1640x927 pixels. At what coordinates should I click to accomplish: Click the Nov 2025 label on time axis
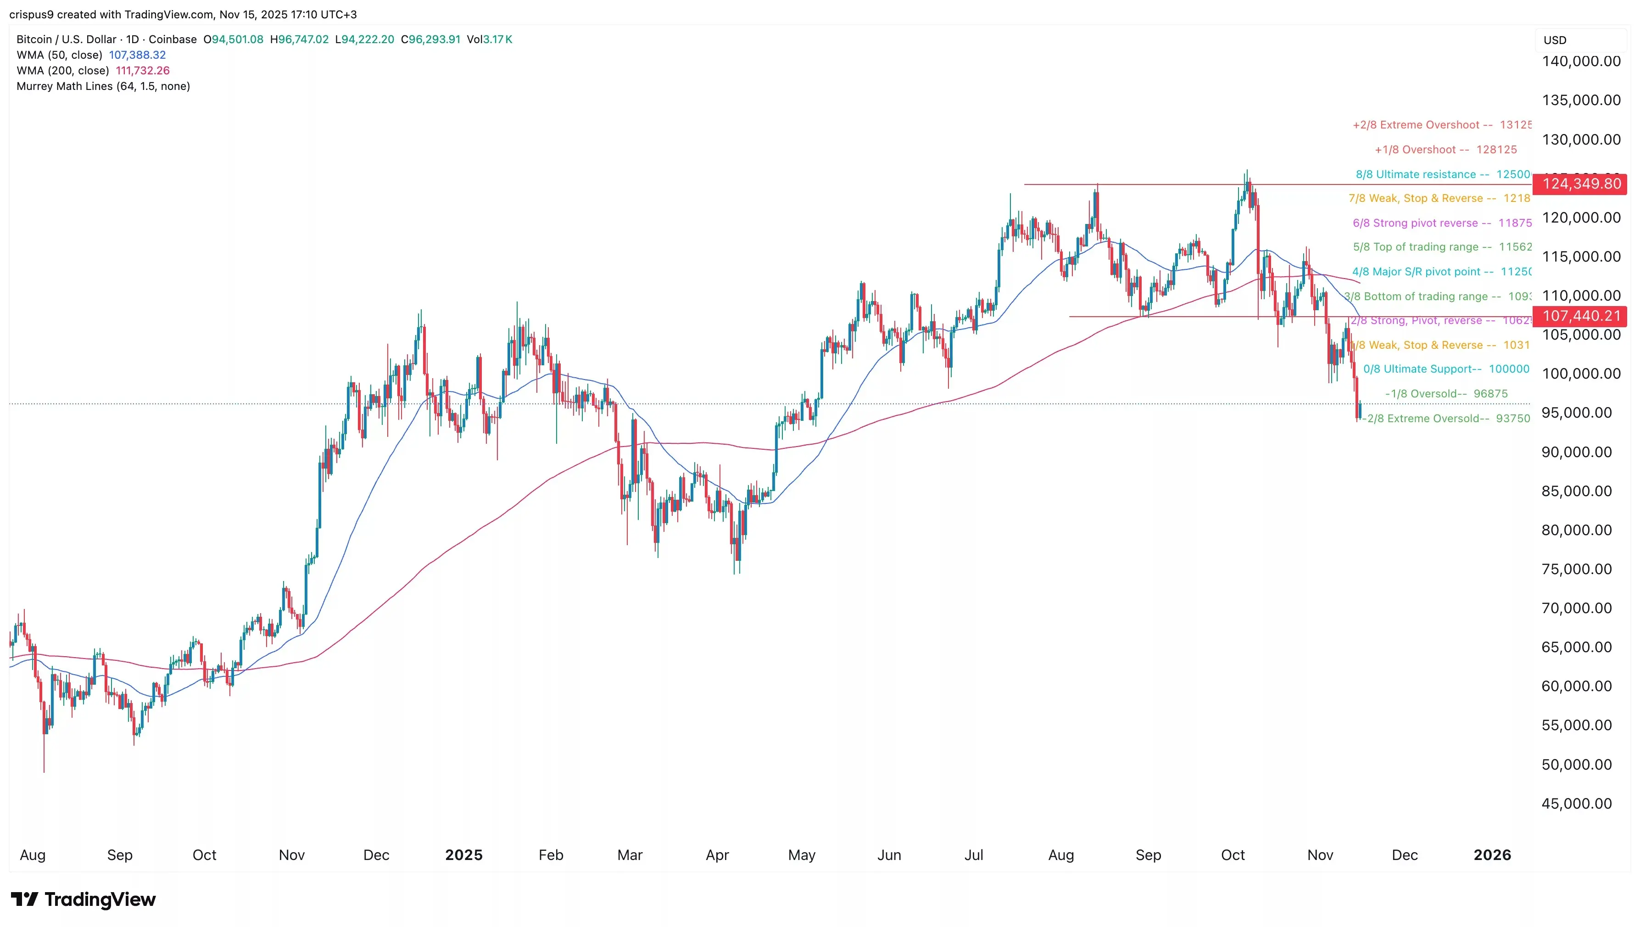[x=1320, y=855]
